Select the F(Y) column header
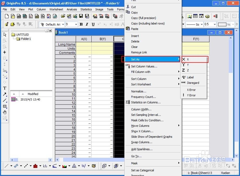The image size is (240, 176). pyautogui.click(x=196, y=39)
